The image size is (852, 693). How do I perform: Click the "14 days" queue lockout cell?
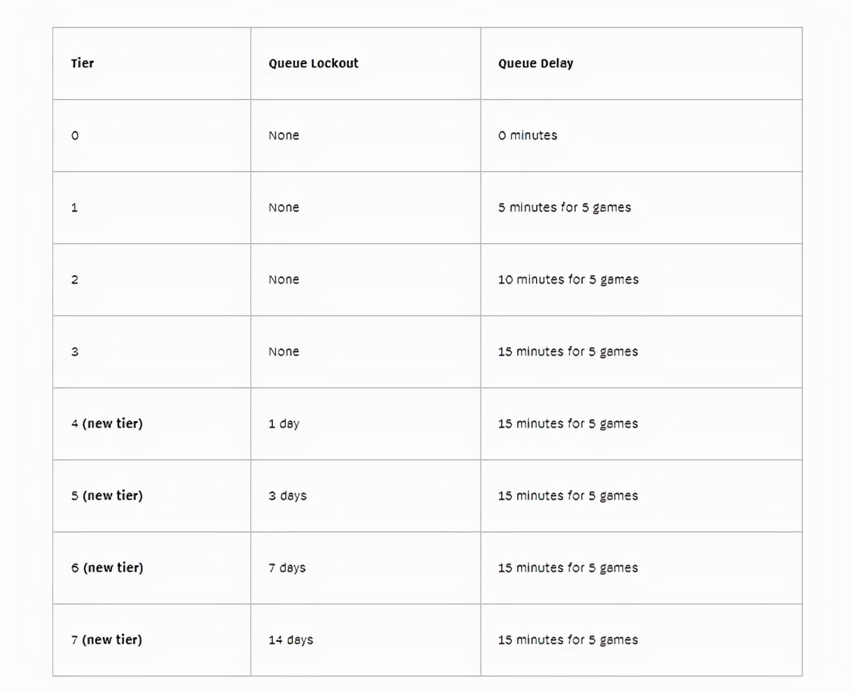click(x=290, y=640)
